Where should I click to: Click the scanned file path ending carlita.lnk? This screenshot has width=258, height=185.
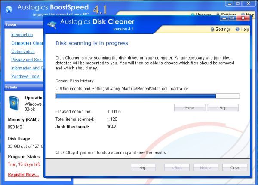(122, 89)
